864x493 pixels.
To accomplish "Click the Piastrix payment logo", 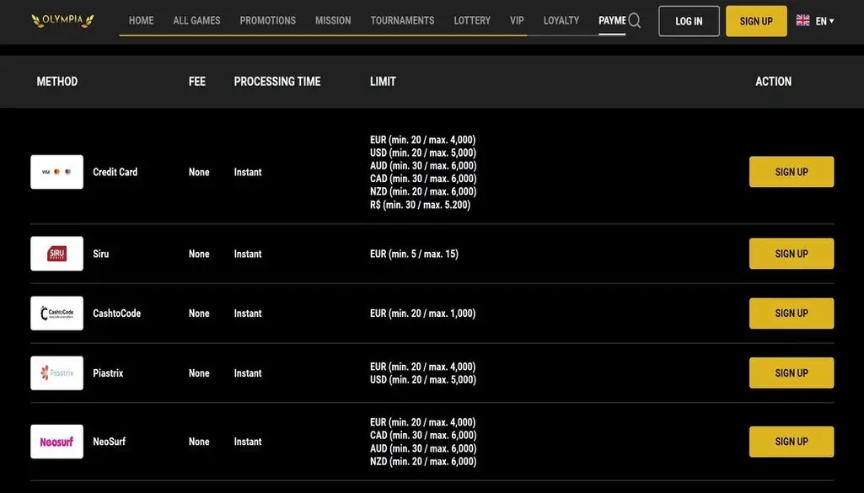I will click(x=56, y=373).
